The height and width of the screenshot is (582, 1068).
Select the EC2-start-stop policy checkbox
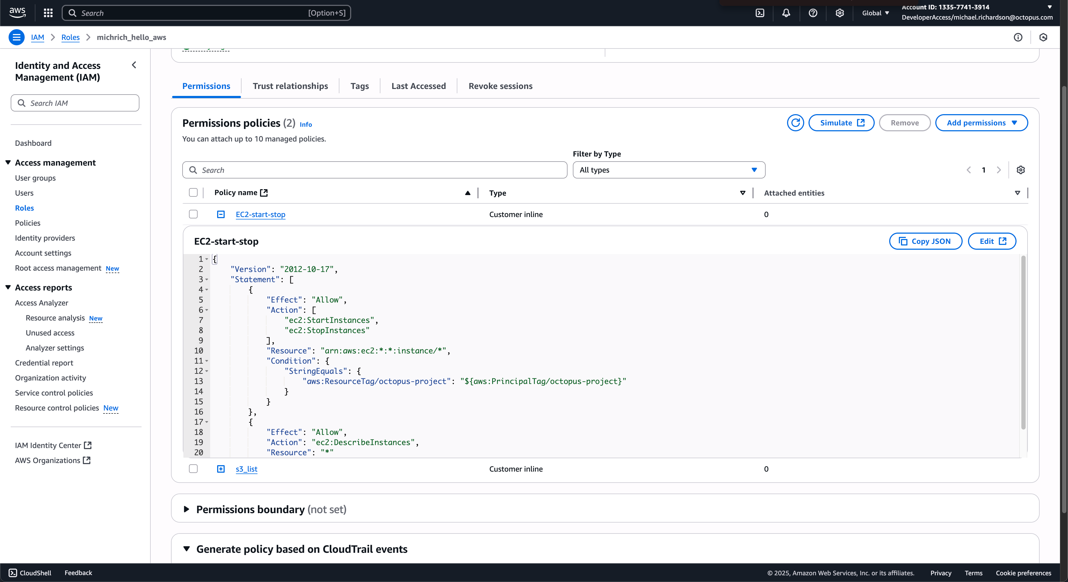point(193,214)
